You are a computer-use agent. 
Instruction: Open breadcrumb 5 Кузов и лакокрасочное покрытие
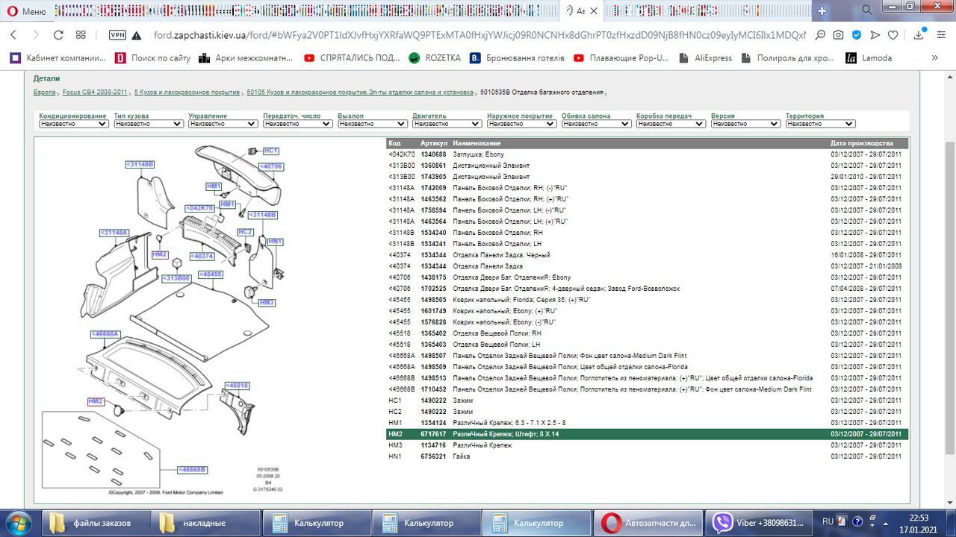(x=187, y=92)
